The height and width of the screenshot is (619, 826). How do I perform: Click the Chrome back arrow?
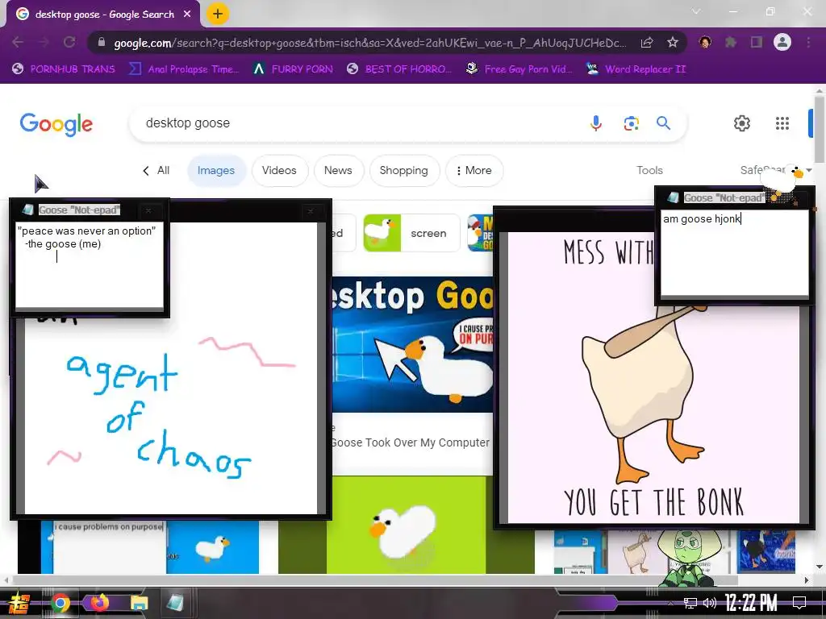click(x=18, y=42)
